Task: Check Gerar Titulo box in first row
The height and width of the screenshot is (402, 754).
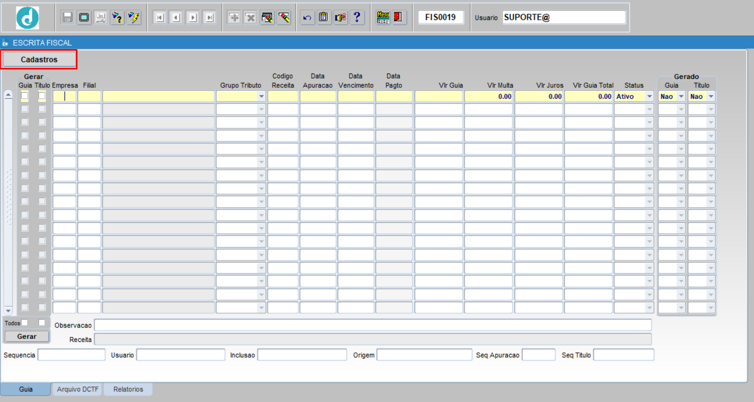Action: point(42,96)
